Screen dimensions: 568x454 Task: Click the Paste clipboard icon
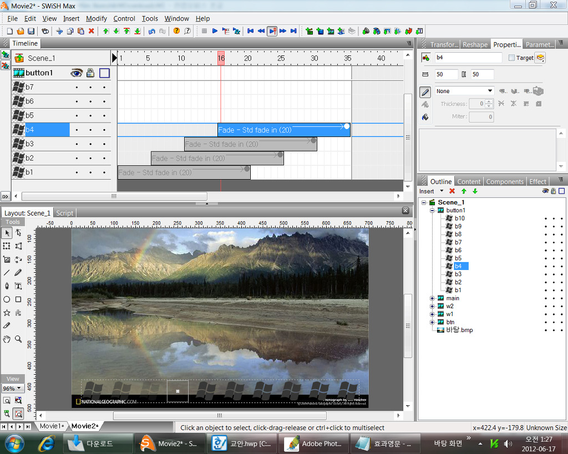(81, 31)
